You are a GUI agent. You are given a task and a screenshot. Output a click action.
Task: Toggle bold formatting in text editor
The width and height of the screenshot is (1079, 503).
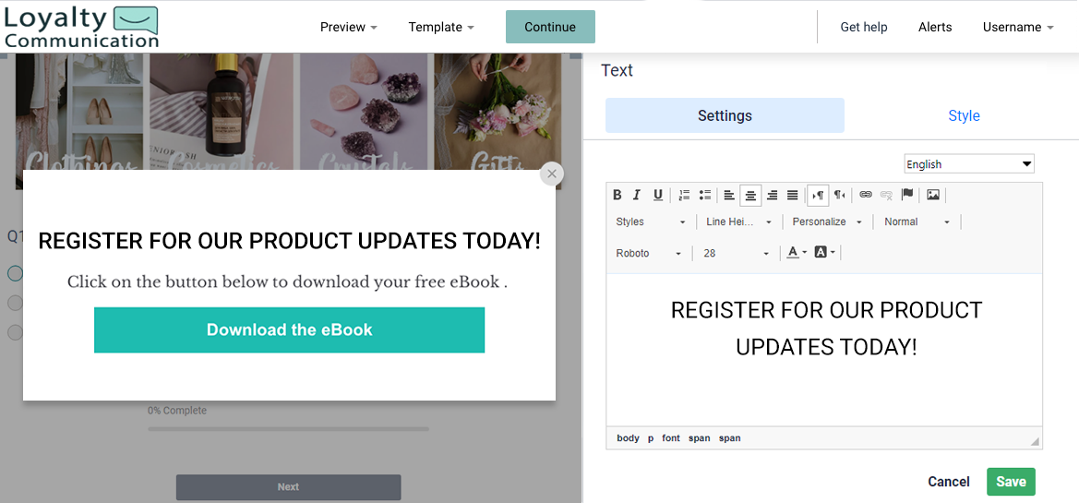(x=617, y=195)
